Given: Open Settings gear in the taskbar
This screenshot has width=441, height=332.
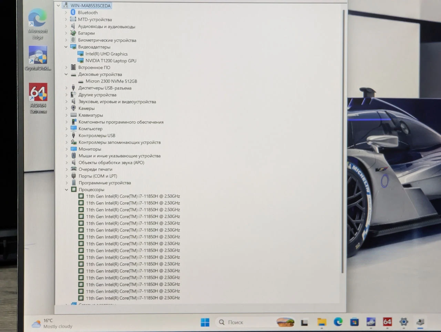Looking at the screenshot, I should tap(404, 322).
